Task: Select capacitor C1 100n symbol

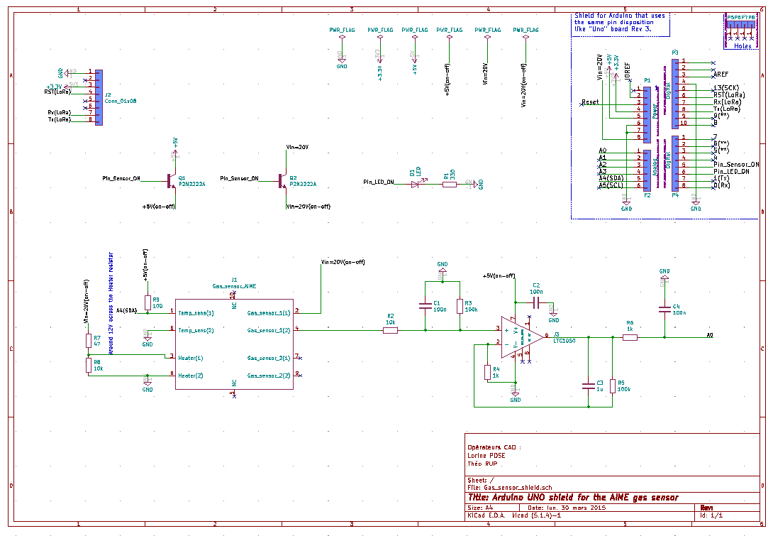Action: tap(426, 306)
